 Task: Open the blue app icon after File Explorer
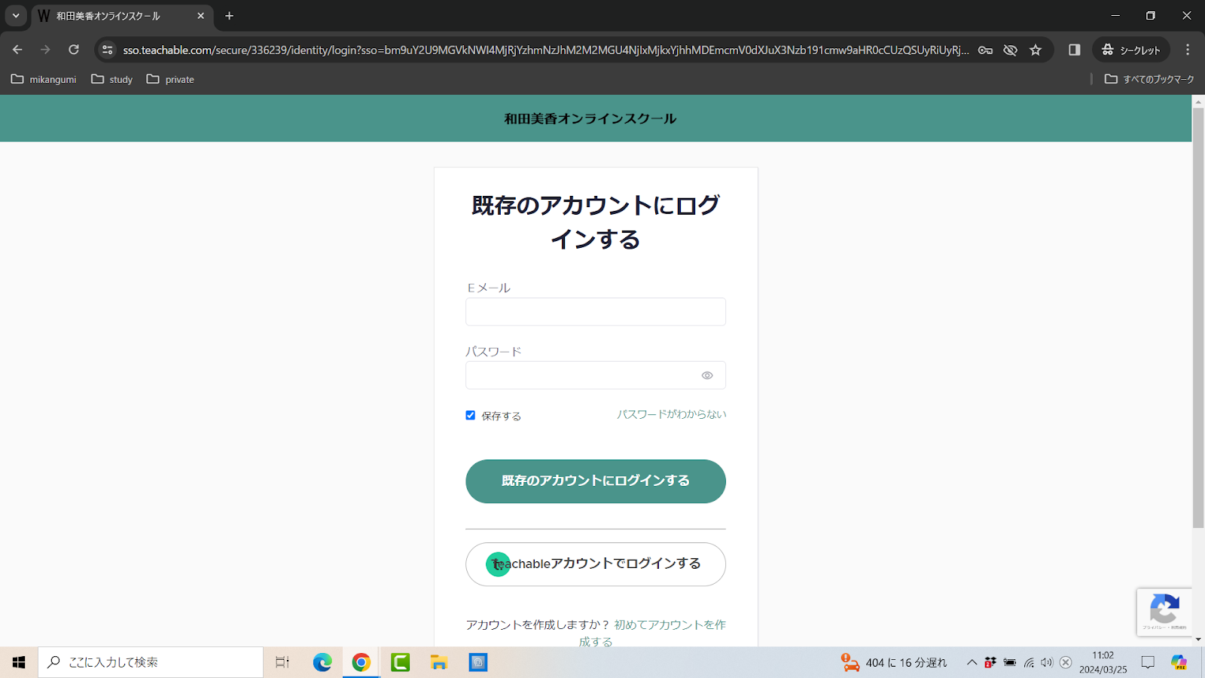click(478, 662)
